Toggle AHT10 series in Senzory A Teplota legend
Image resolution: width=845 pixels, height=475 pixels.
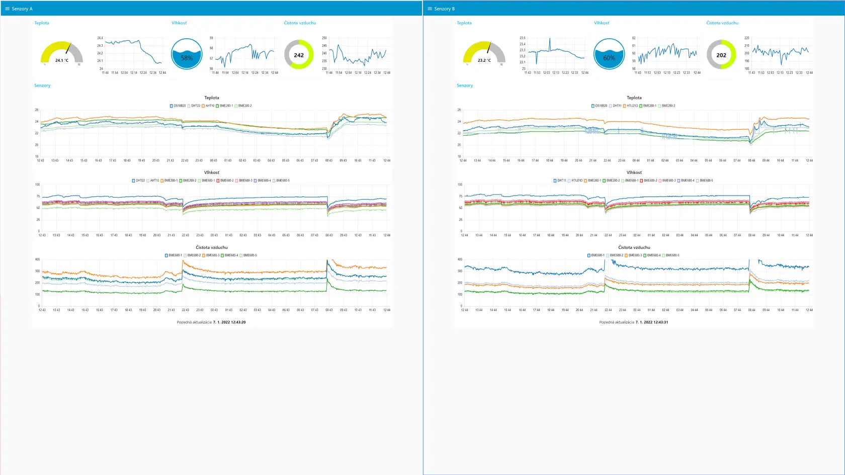208,106
